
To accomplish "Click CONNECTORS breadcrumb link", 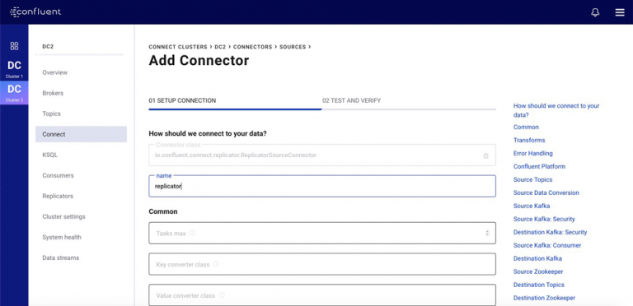I will click(253, 47).
